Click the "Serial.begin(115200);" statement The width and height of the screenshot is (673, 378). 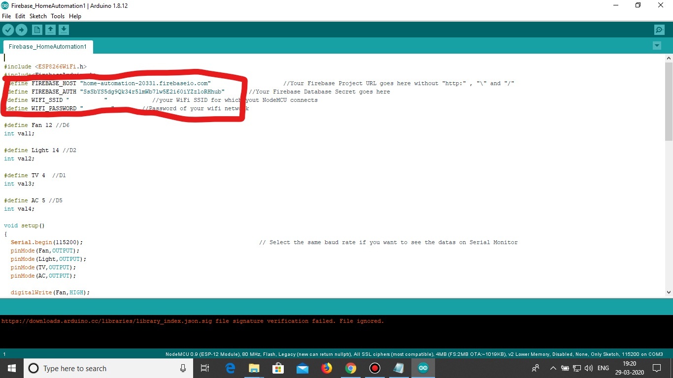47,242
